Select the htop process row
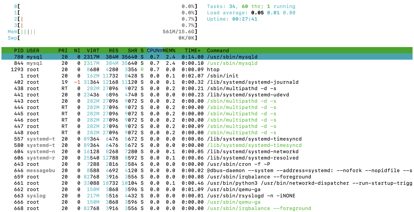 (x=108, y=69)
